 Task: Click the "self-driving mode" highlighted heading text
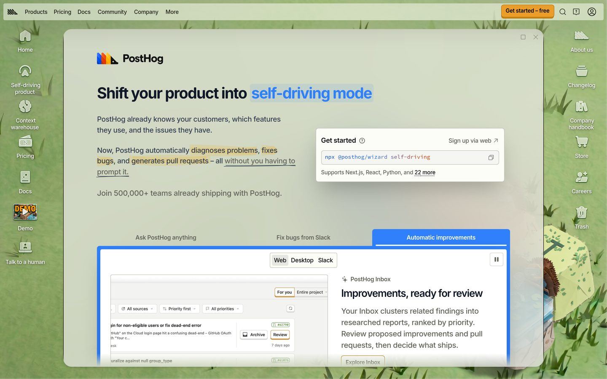tap(312, 93)
